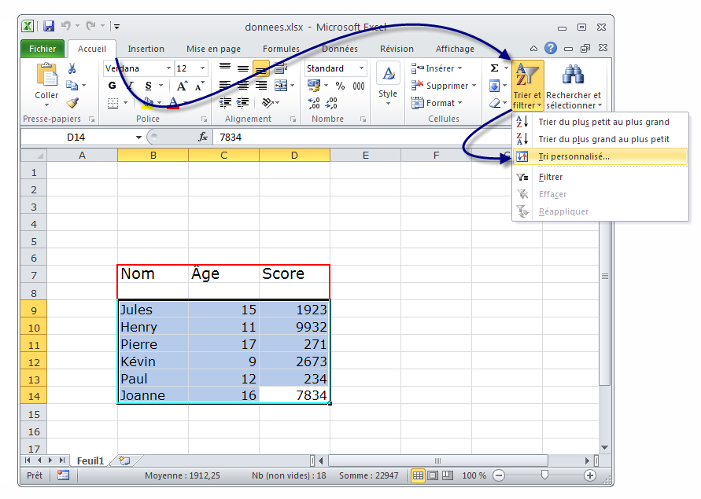701x499 pixels.
Task: Click the Rechercher et sélectionner binoculars icon
Action: click(572, 76)
